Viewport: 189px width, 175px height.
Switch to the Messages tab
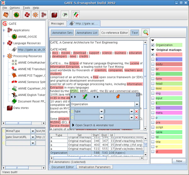pyautogui.click(x=57, y=24)
